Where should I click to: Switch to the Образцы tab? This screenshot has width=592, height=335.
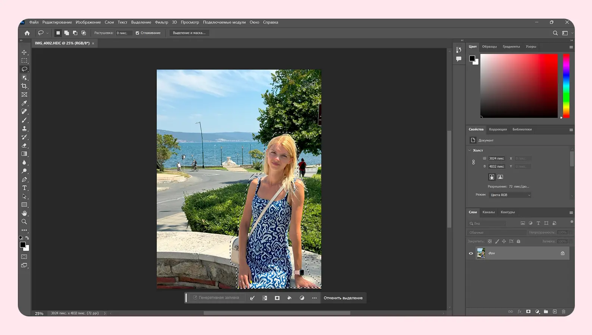[x=489, y=47]
